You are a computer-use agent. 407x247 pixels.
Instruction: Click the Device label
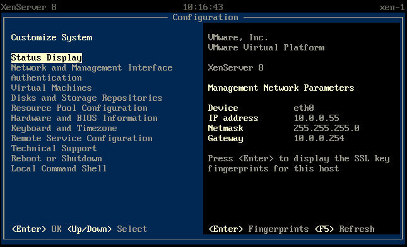[x=223, y=108]
